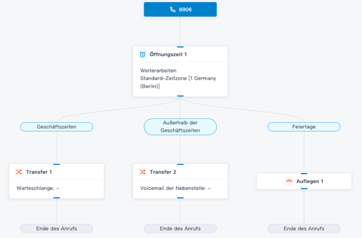The width and height of the screenshot is (362, 238).
Task: Select the Geschäftszeiten branch label
Action: pyautogui.click(x=56, y=127)
